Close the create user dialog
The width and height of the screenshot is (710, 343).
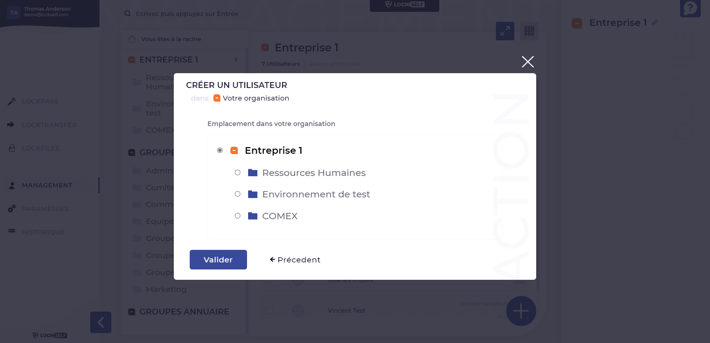528,62
